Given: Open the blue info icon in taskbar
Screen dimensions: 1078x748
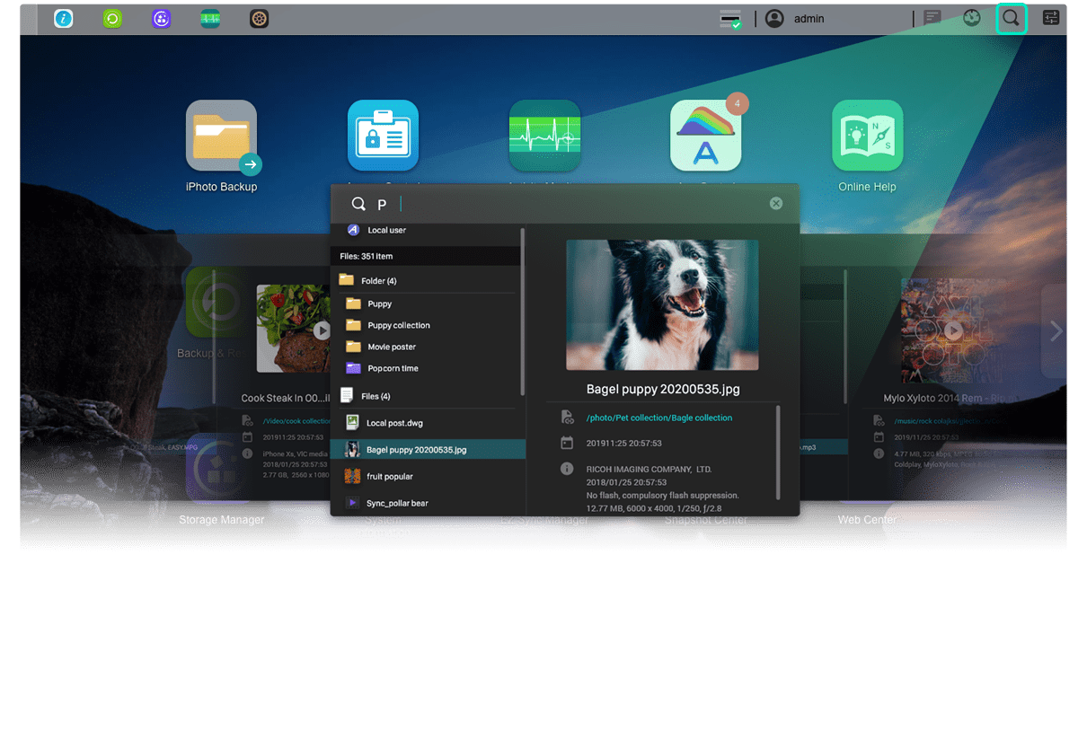Looking at the screenshot, I should pyautogui.click(x=63, y=18).
